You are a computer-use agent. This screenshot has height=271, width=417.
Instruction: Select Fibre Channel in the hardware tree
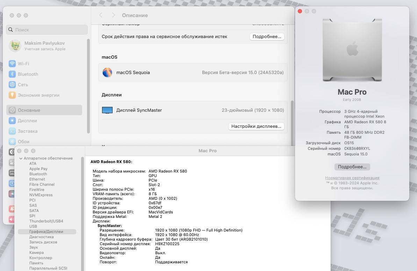[42, 184]
